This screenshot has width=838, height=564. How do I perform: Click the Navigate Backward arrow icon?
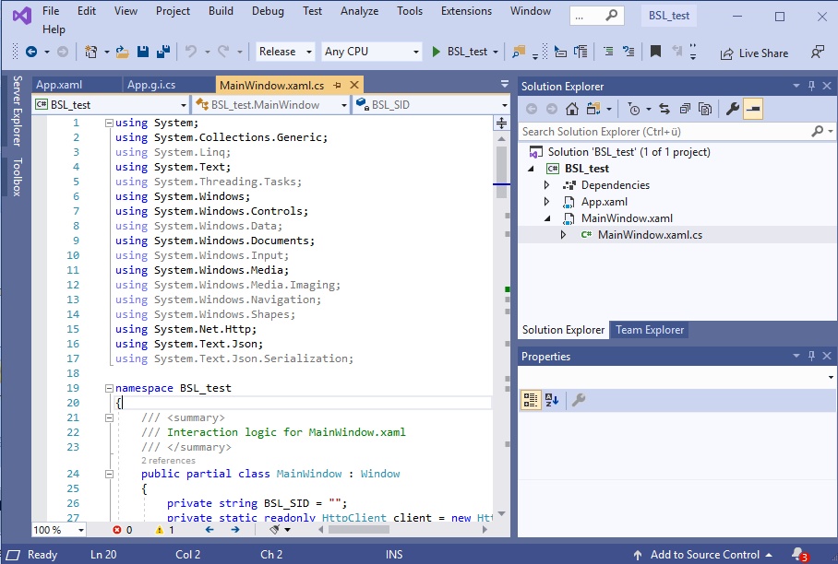[32, 53]
